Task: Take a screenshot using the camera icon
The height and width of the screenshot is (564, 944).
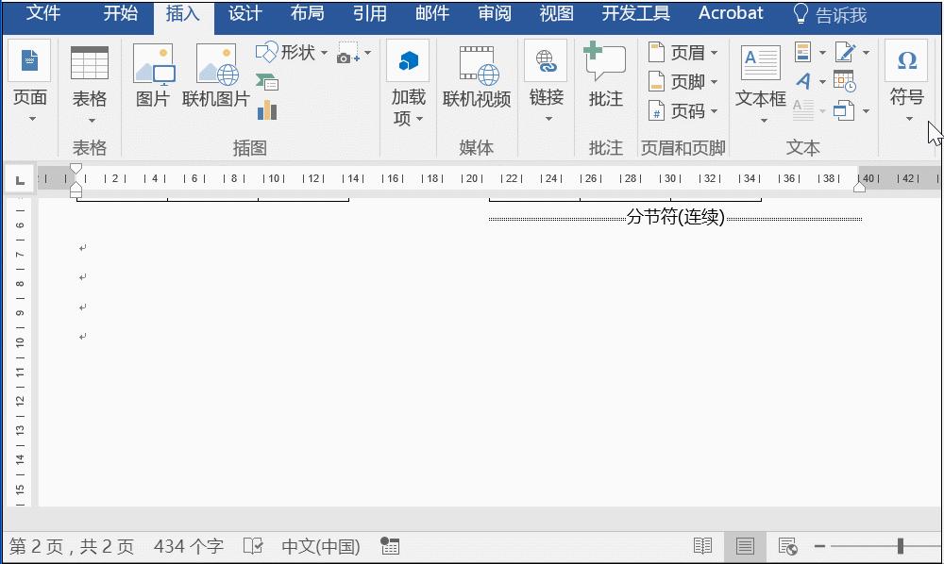Action: point(346,57)
